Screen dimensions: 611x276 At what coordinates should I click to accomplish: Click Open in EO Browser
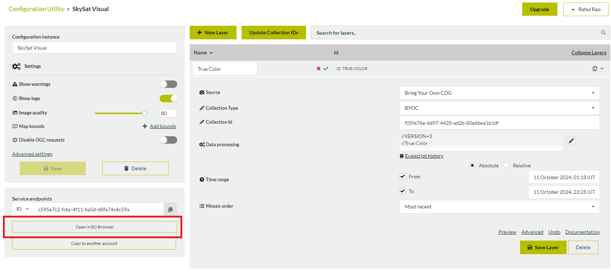[x=94, y=227]
